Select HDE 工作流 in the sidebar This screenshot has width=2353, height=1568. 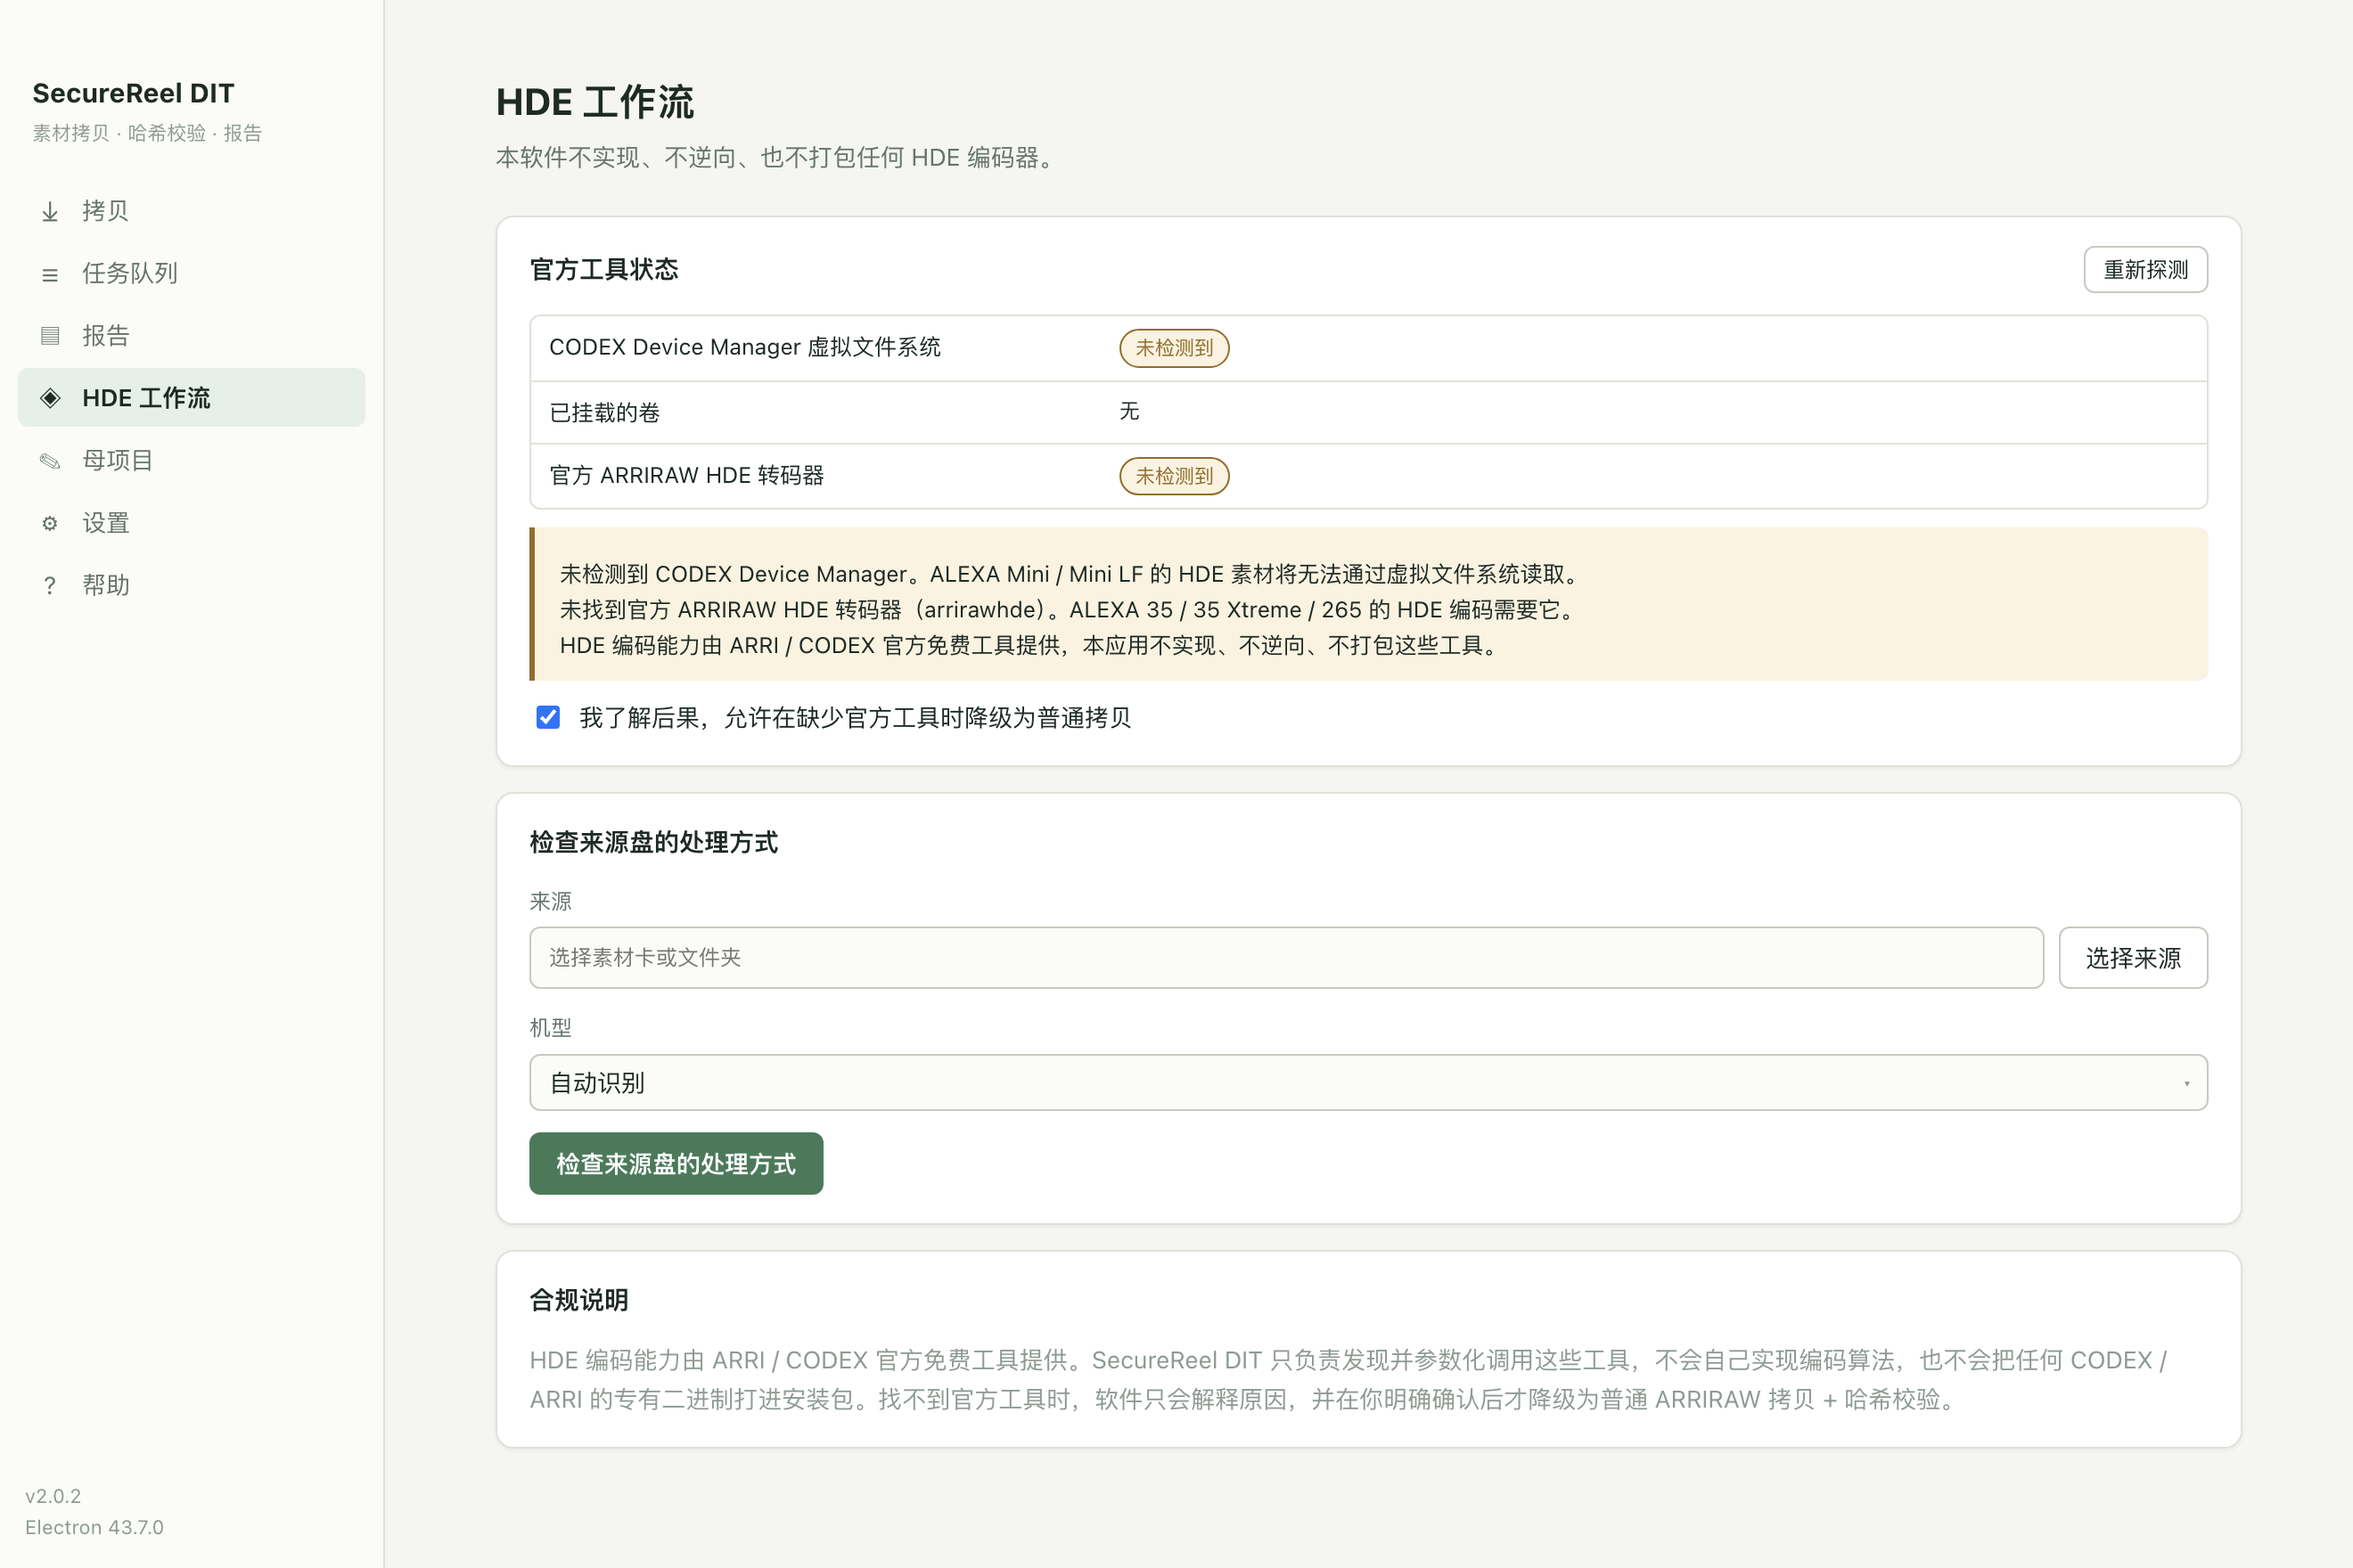click(191, 398)
